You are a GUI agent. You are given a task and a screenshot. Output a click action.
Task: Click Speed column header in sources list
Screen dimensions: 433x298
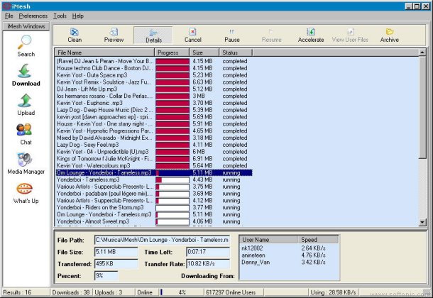[x=318, y=240]
